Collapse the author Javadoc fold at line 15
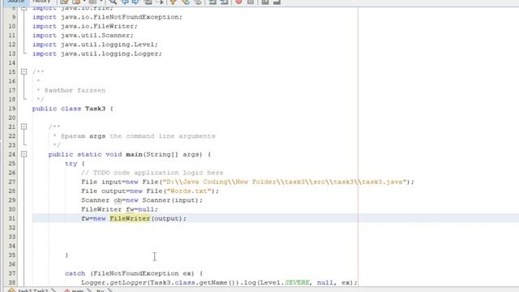 [24, 72]
